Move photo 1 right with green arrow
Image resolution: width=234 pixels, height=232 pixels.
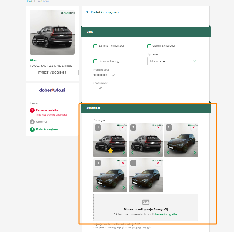click(x=124, y=152)
